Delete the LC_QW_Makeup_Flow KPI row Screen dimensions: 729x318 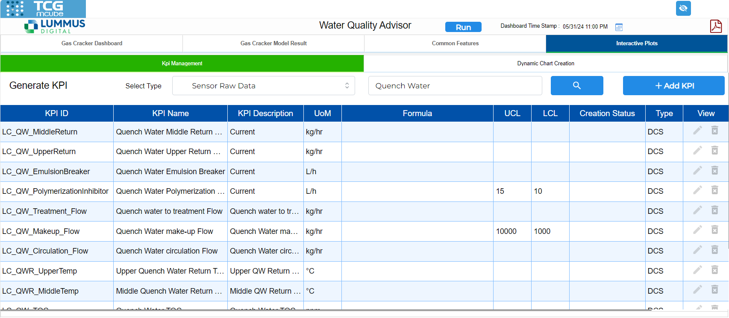coord(714,230)
